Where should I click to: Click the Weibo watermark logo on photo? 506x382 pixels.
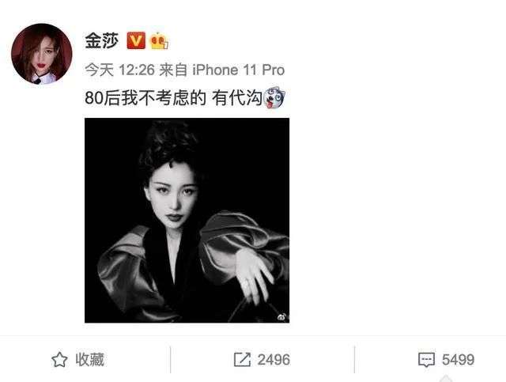click(x=282, y=317)
